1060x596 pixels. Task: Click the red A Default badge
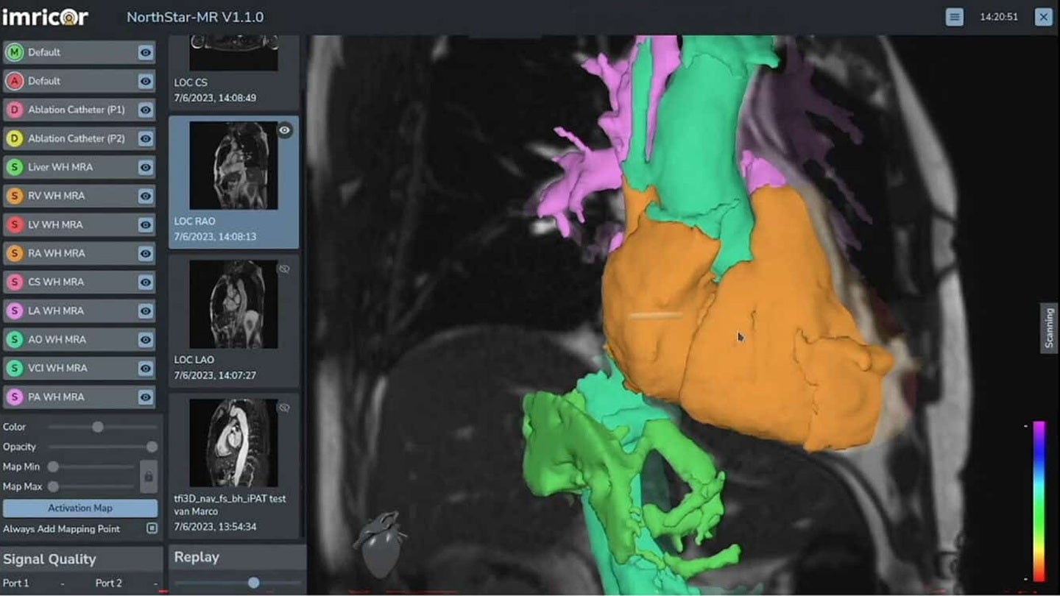click(x=14, y=81)
